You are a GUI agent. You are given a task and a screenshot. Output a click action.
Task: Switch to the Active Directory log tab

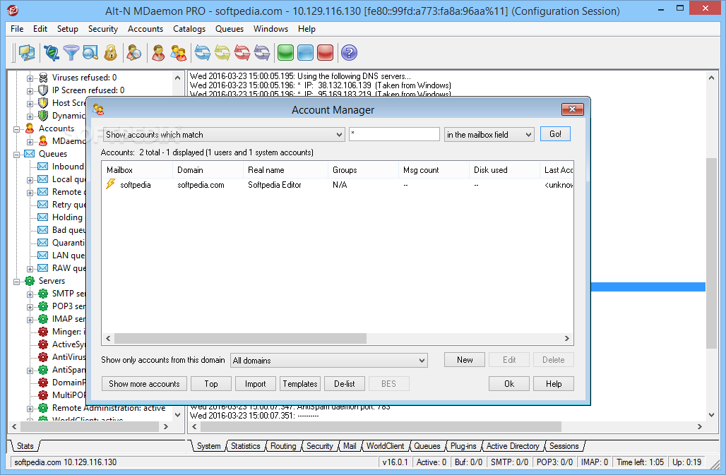pyautogui.click(x=513, y=446)
